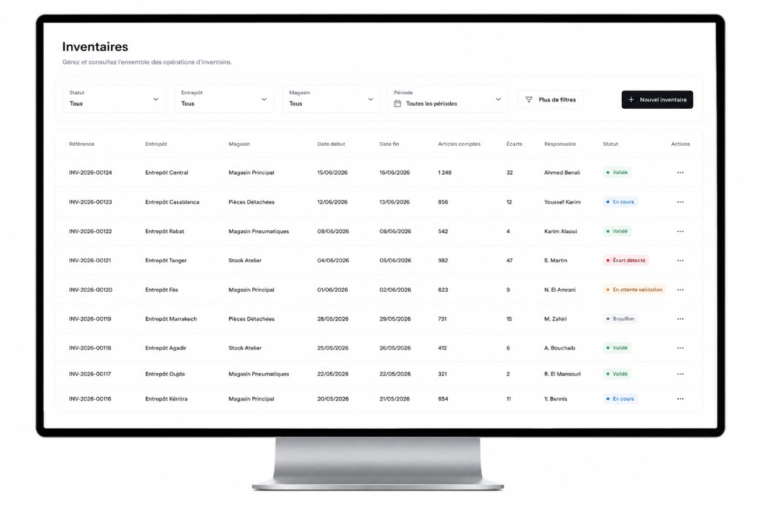Click the Entrepôt column header in the table
The image size is (758, 505).
(x=156, y=144)
